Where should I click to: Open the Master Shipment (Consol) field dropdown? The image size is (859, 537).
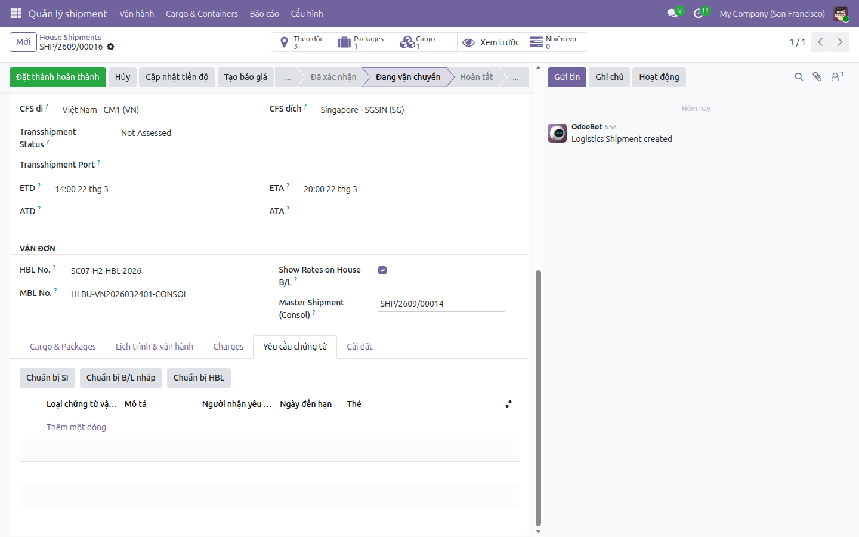point(441,304)
